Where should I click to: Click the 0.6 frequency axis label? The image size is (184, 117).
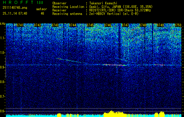(x=2, y=111)
